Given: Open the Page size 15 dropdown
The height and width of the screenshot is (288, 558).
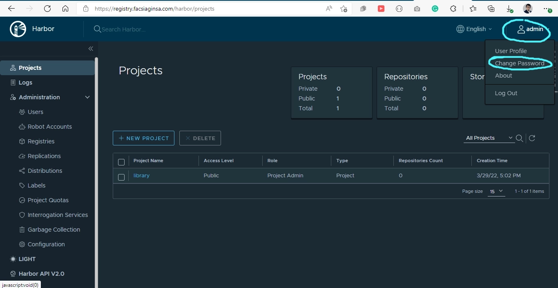Looking at the screenshot, I should point(496,191).
